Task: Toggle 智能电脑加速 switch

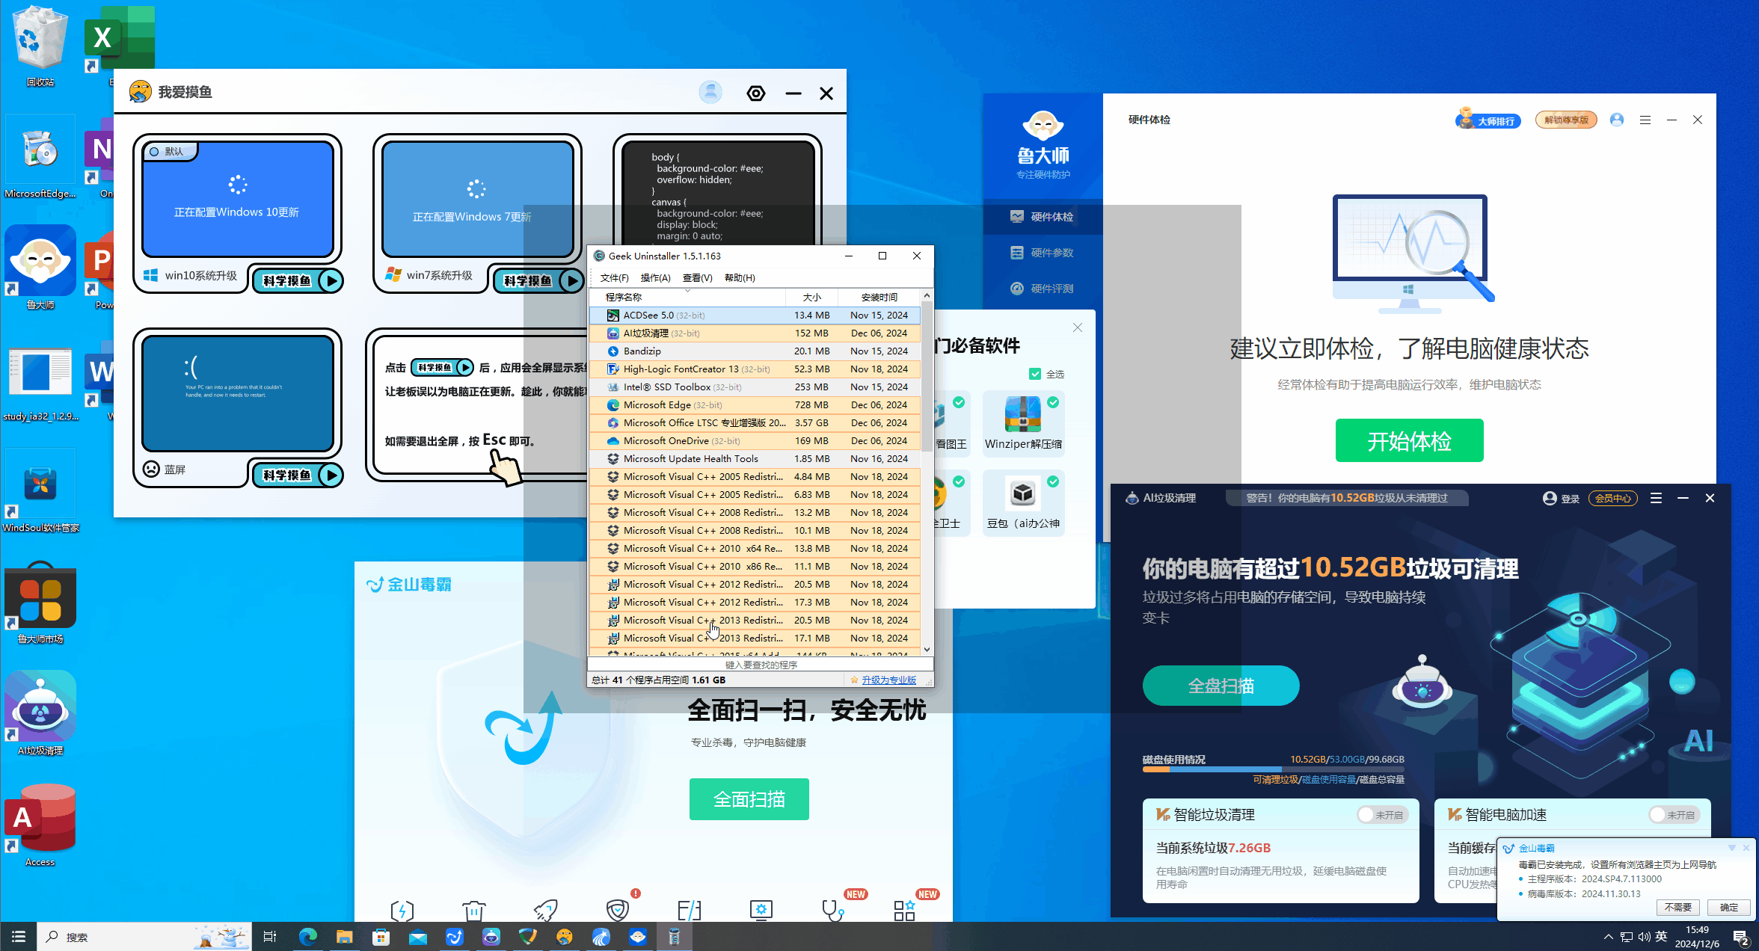Action: [x=1674, y=815]
